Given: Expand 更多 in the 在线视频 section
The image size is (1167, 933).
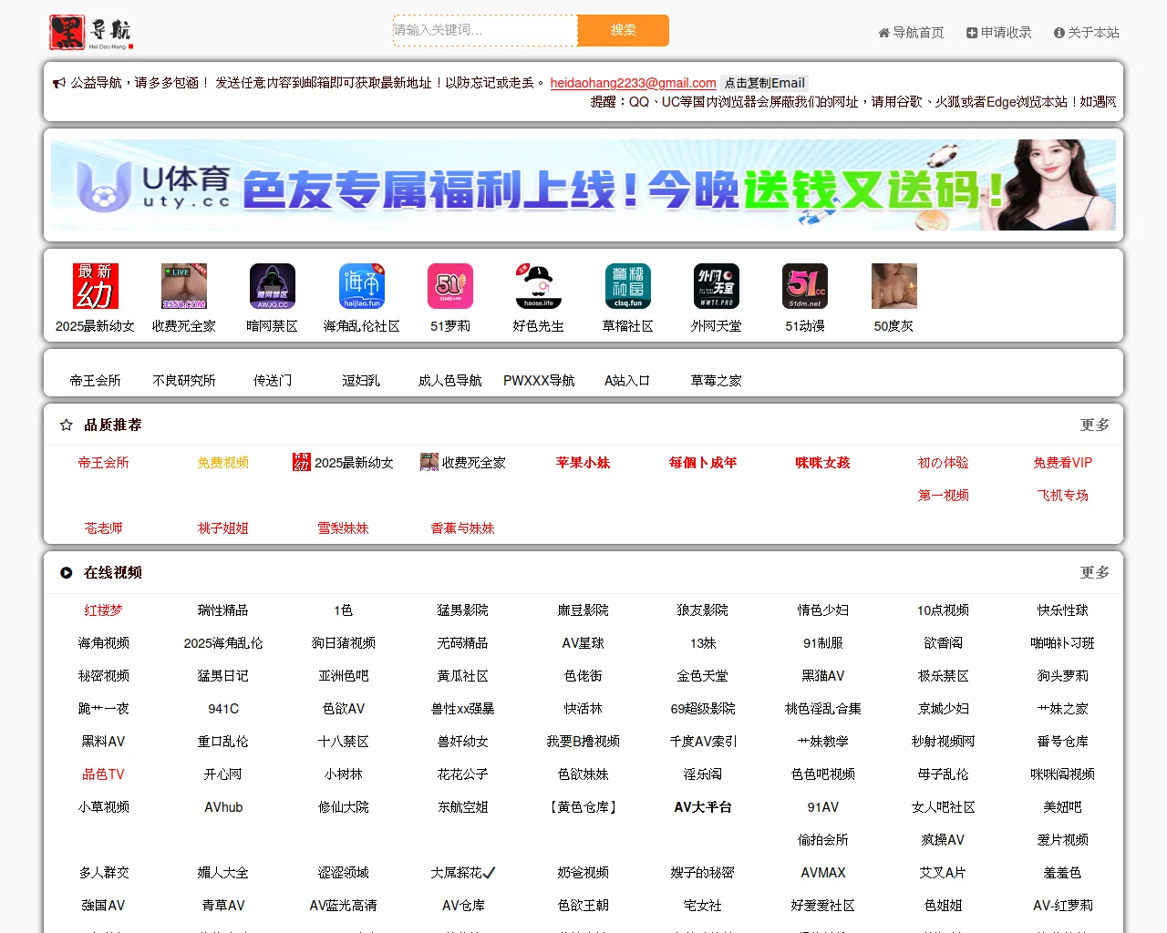Looking at the screenshot, I should [x=1094, y=572].
